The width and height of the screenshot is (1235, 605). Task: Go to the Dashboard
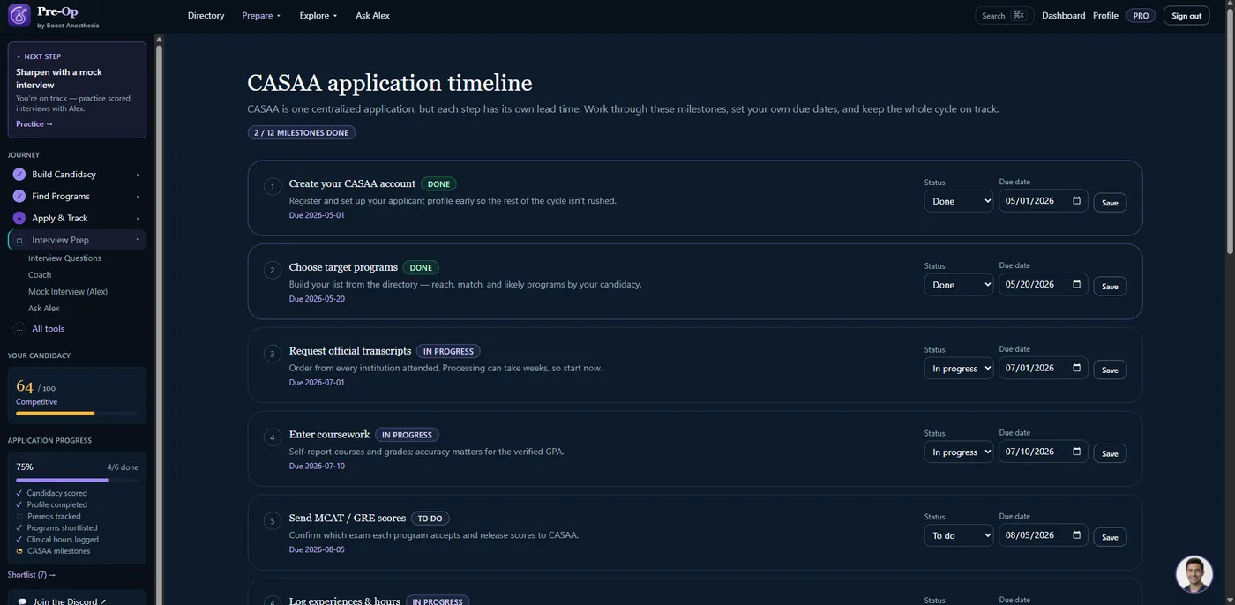point(1063,16)
